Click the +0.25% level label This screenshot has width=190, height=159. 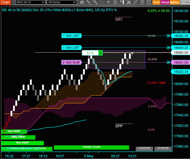click(152, 59)
